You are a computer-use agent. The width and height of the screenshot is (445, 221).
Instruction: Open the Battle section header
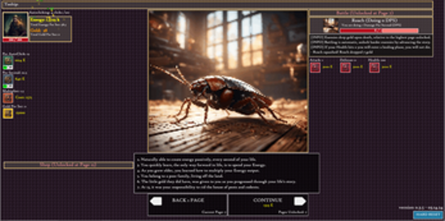[370, 13]
